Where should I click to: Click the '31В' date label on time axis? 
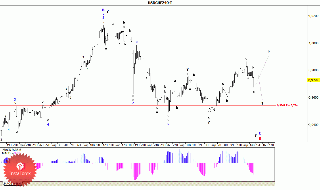[188, 145]
